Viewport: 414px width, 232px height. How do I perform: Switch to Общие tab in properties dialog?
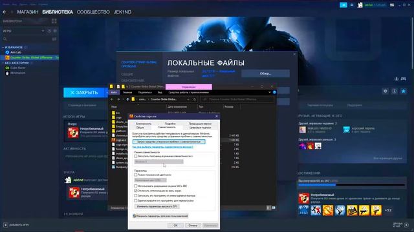coord(140,128)
